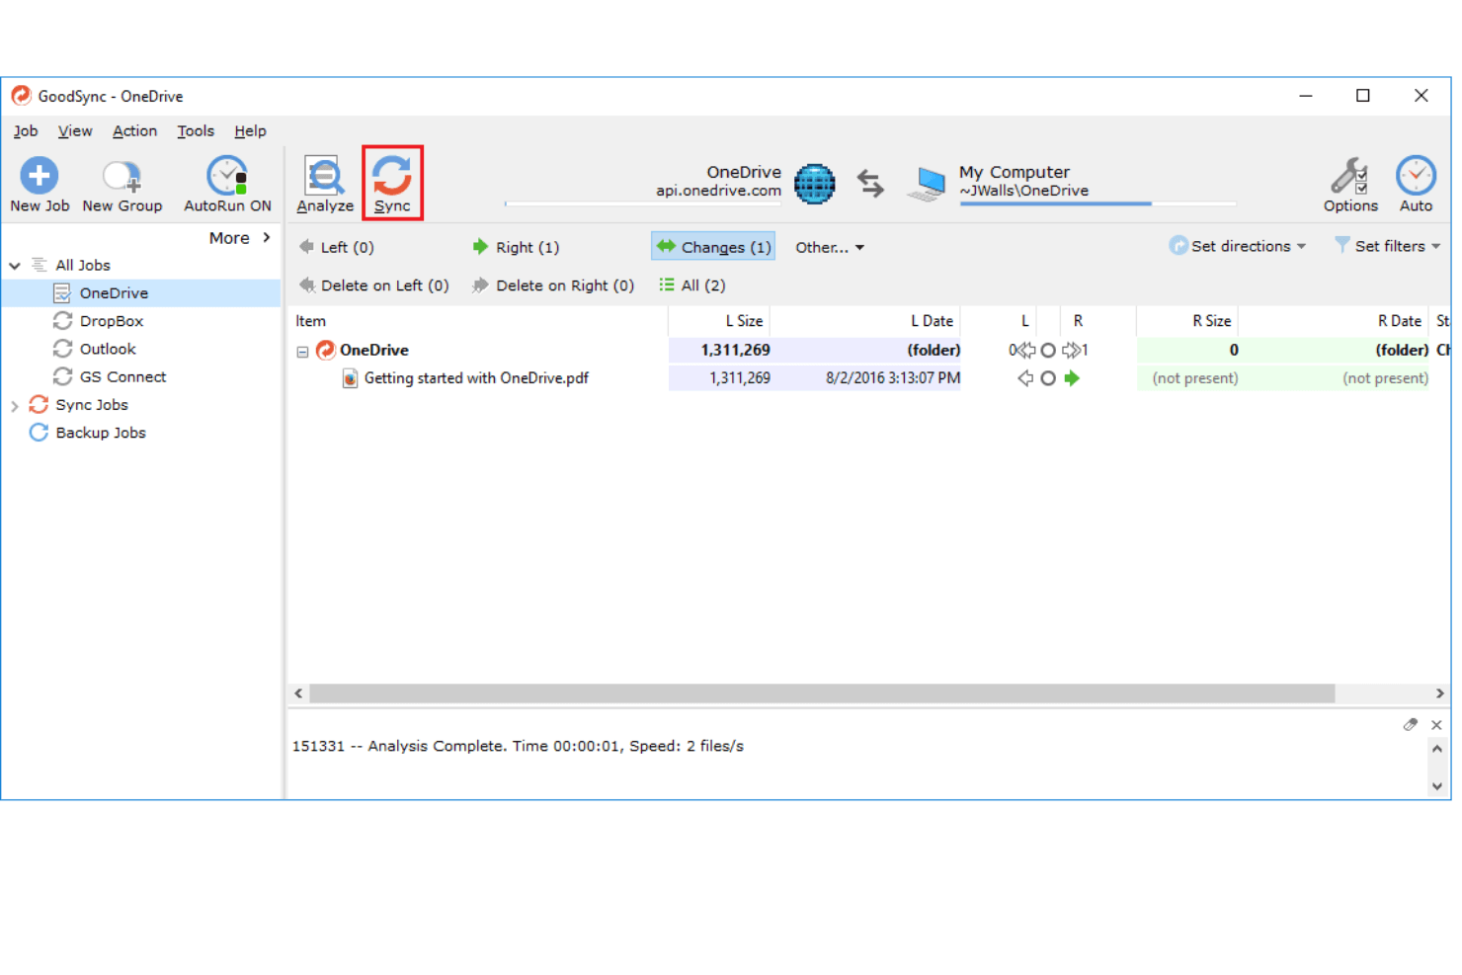Set PDF row direction to right arrow
1462x975 pixels.
click(1072, 378)
